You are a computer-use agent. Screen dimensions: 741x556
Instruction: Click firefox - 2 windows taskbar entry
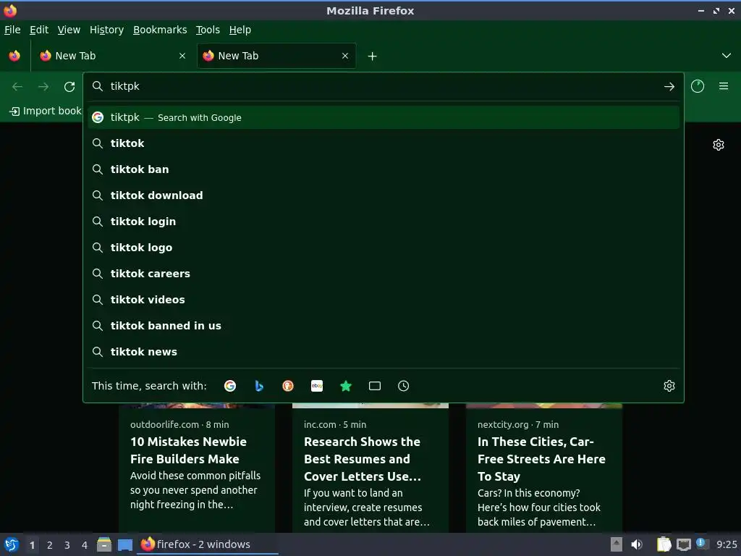point(208,544)
